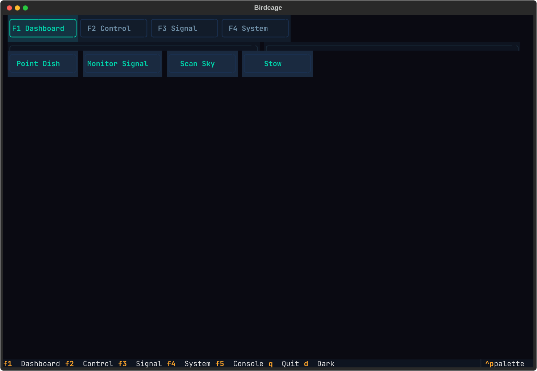Viewport: 537px width, 371px height.
Task: Switch to the F1 Dashboard tab
Action: [43, 28]
